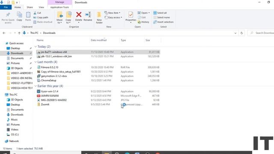Select This PC in navigation pane
Screen dimensions: 274x154
click(13, 95)
